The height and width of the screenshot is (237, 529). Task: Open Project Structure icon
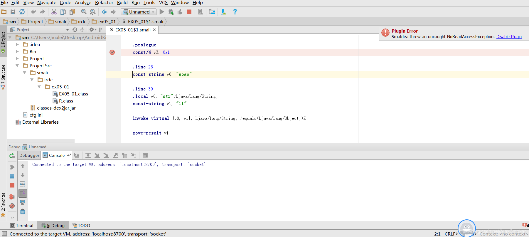pos(212,12)
